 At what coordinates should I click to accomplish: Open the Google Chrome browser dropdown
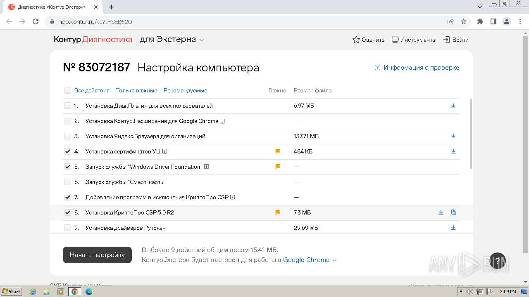pos(310,260)
